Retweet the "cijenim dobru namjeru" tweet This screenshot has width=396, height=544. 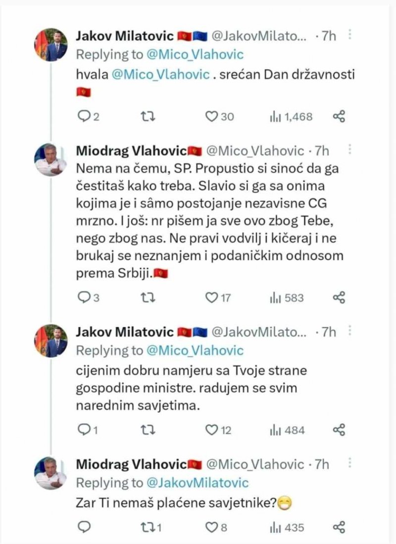click(148, 430)
